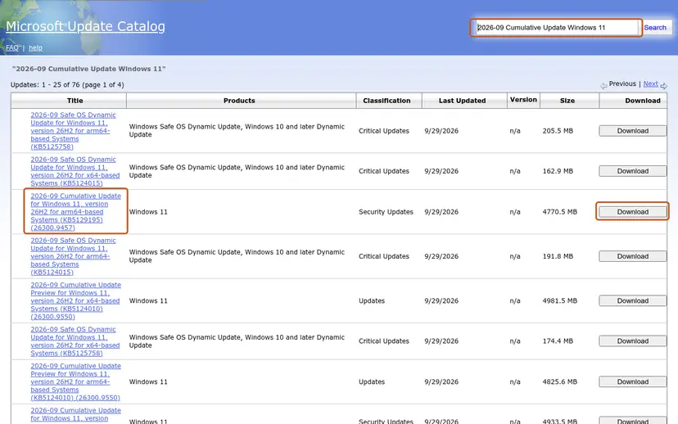Open the help link in header

click(35, 48)
